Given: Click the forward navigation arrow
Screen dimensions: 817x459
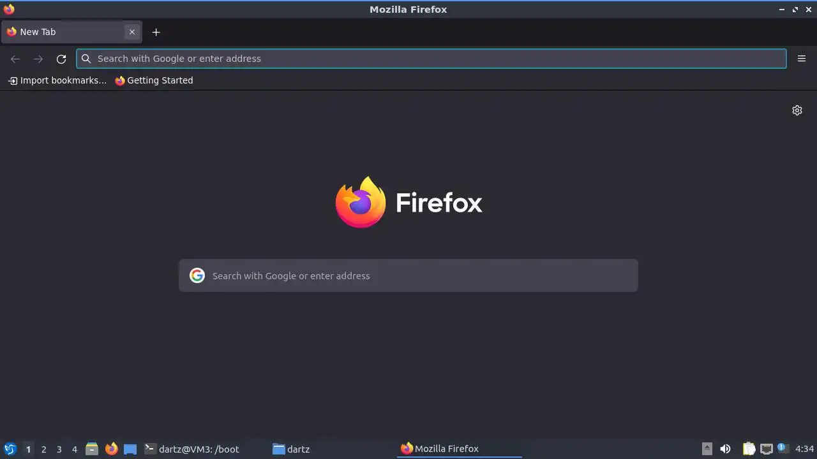Looking at the screenshot, I should tap(38, 59).
